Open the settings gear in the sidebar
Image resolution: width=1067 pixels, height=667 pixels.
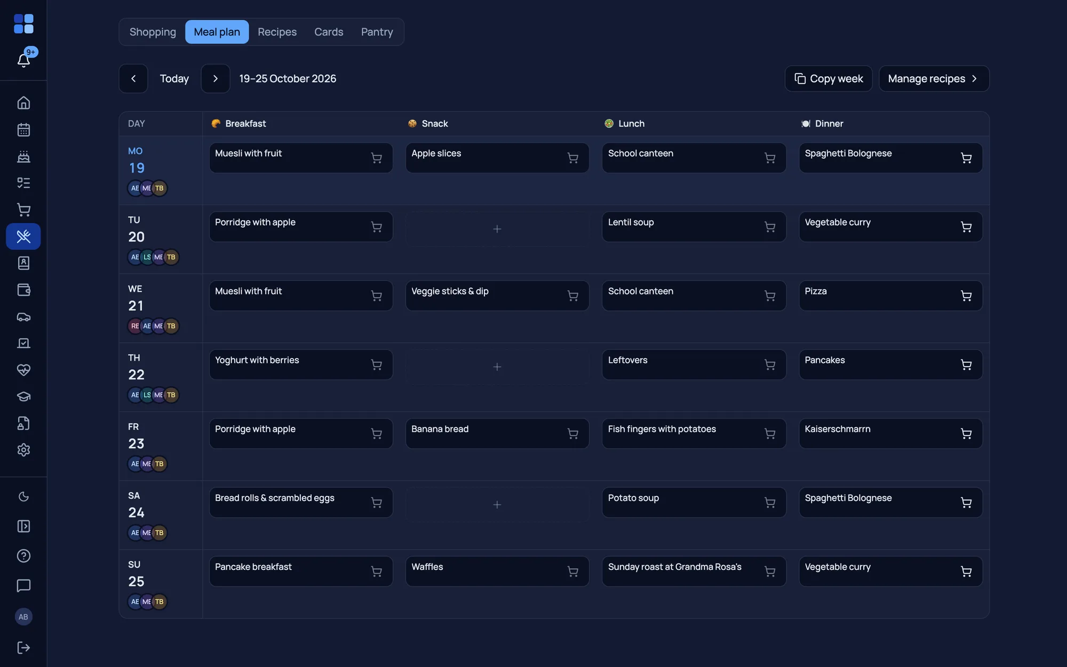pos(23,450)
